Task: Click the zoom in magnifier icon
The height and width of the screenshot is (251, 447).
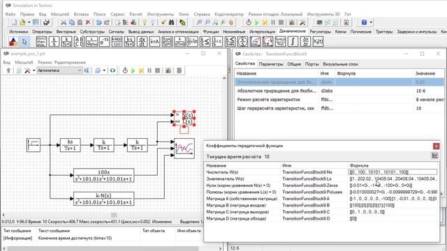Action: point(199,22)
